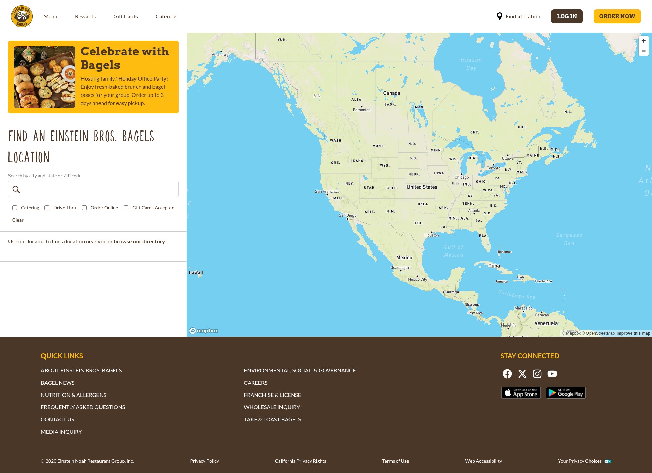Open Privacy Policy link
652x473 pixels.
point(204,461)
